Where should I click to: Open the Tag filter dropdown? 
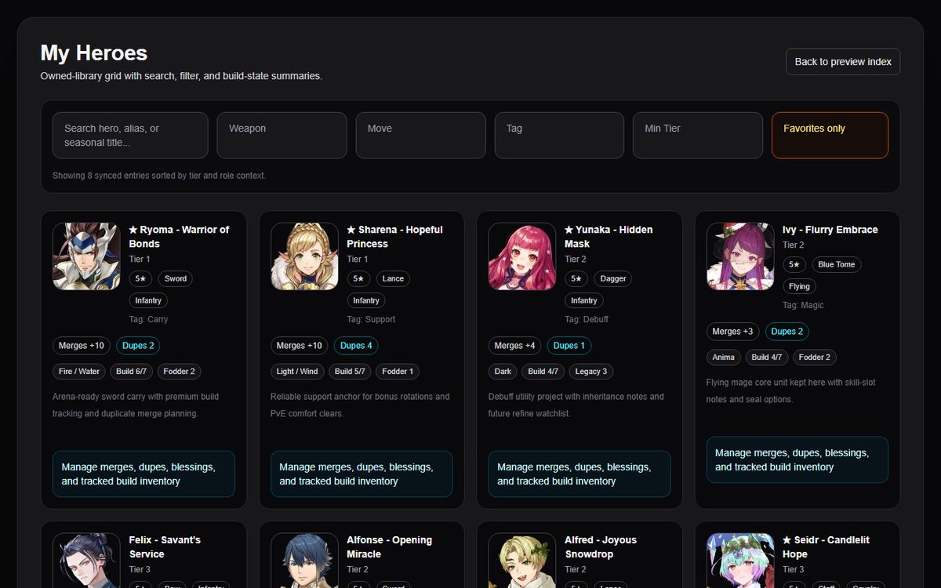559,135
